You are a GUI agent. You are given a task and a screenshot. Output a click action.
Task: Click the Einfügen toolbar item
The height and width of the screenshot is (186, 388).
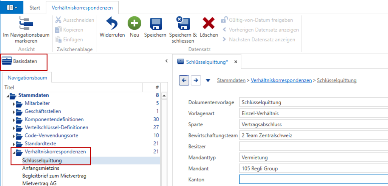(x=69, y=40)
